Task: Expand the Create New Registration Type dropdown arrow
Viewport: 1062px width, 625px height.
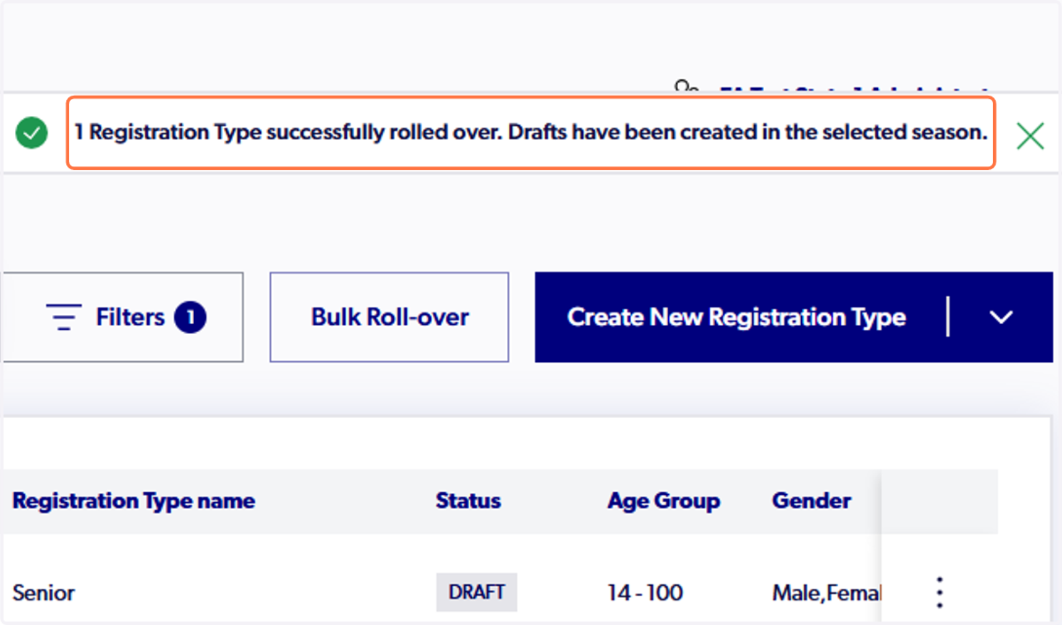Action: pos(1001,317)
